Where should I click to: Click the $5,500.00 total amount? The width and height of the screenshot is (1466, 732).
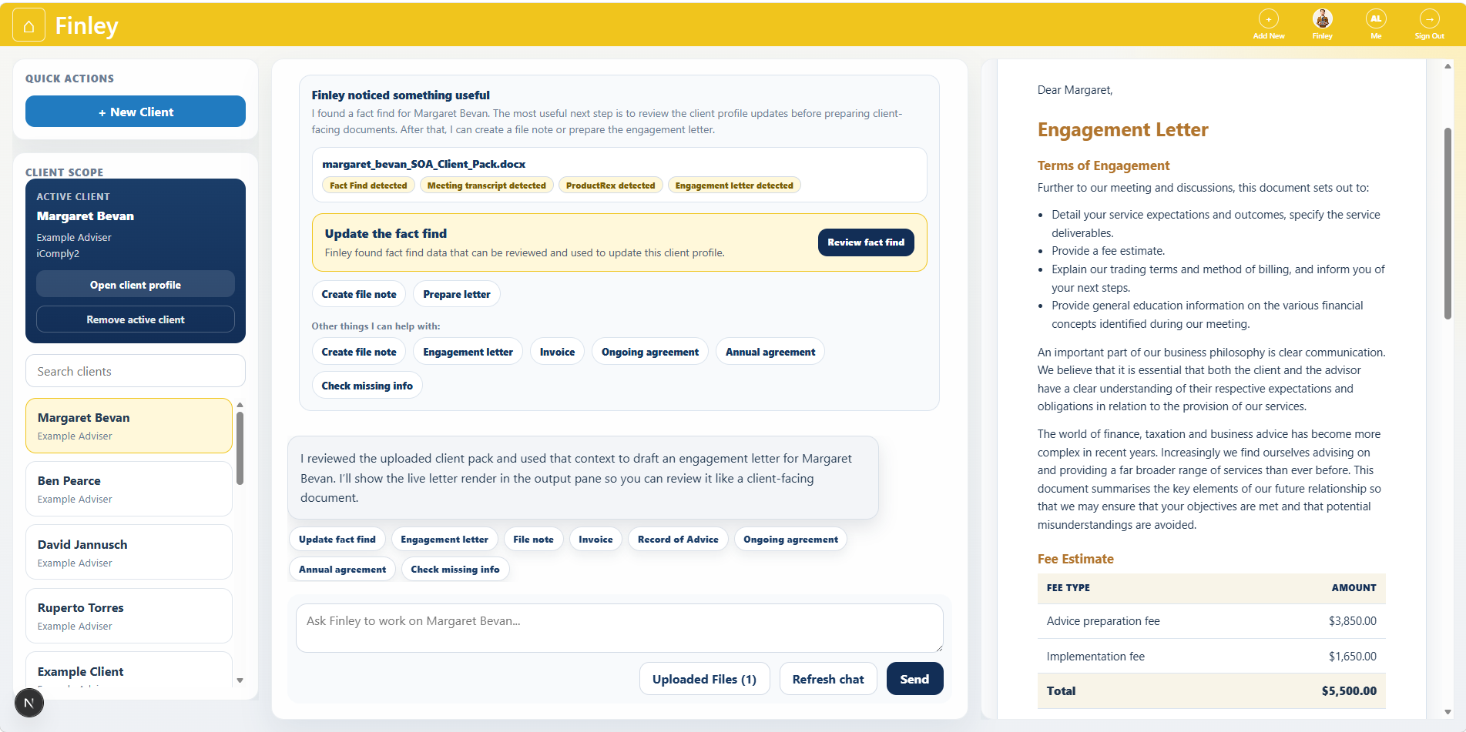click(x=1349, y=691)
